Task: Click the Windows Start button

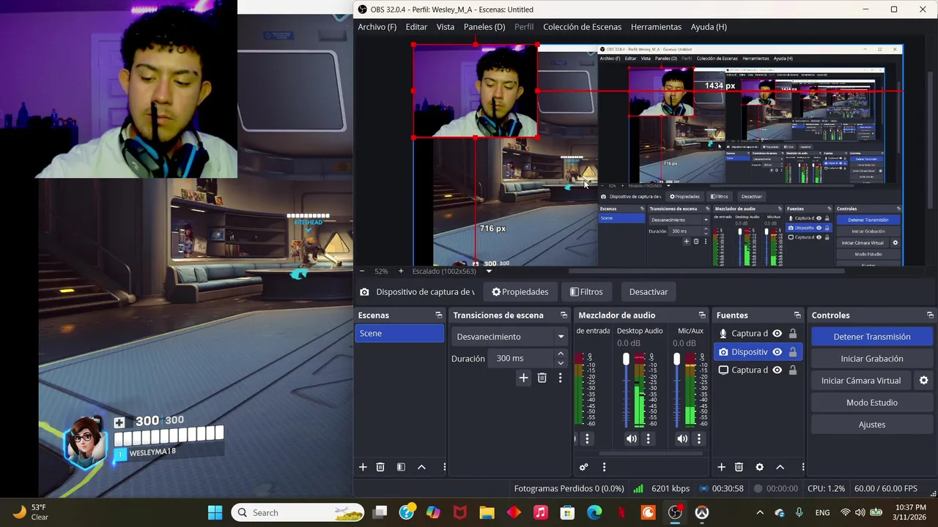Action: pos(215,512)
